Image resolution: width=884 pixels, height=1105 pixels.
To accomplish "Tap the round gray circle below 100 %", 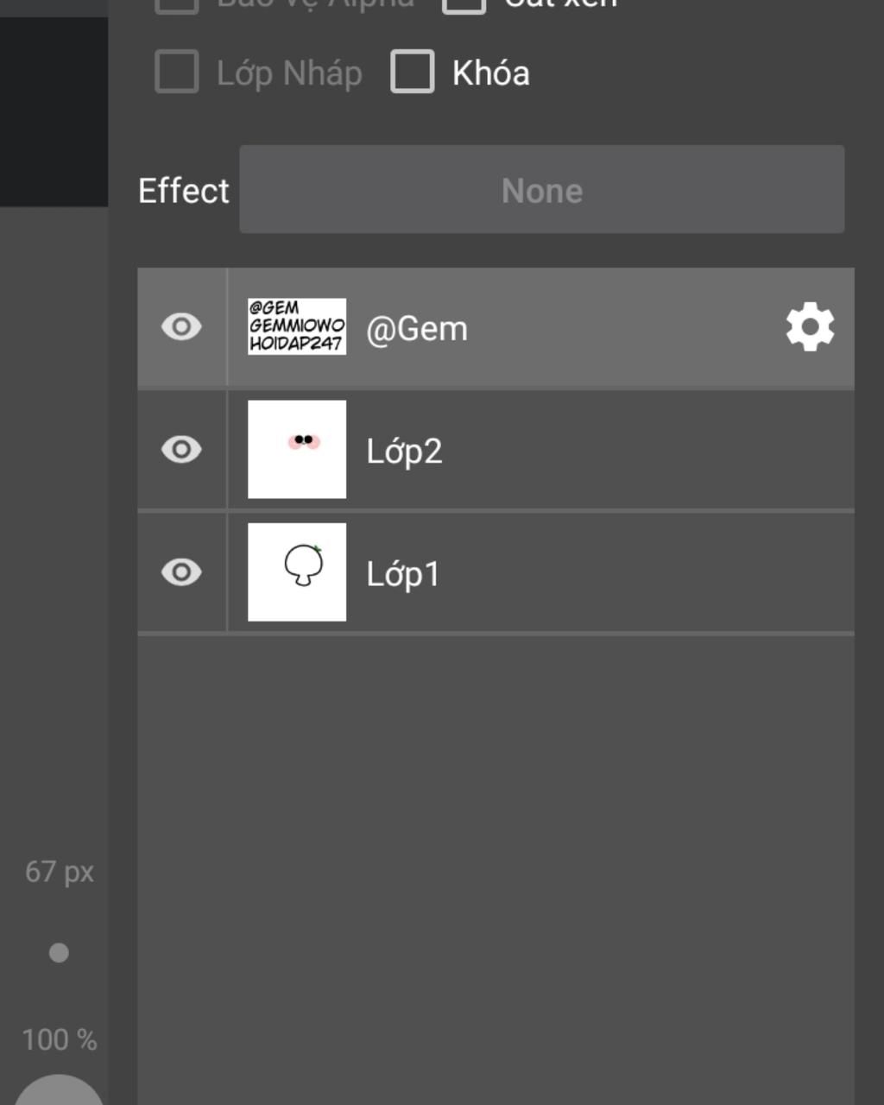I will tap(59, 1090).
